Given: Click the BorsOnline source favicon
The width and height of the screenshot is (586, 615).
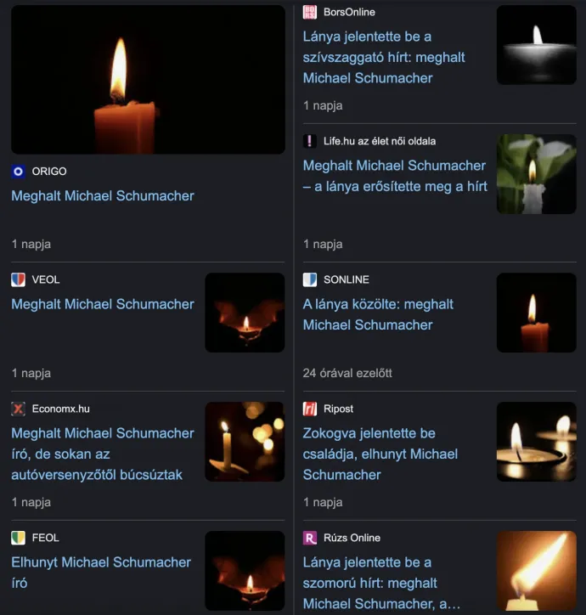Looking at the screenshot, I should 310,12.
